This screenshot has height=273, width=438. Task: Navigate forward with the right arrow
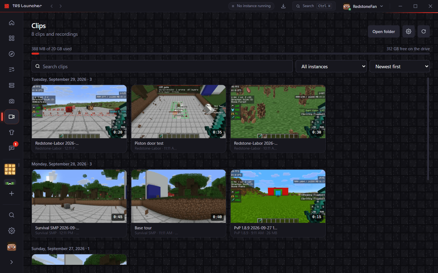click(x=60, y=6)
